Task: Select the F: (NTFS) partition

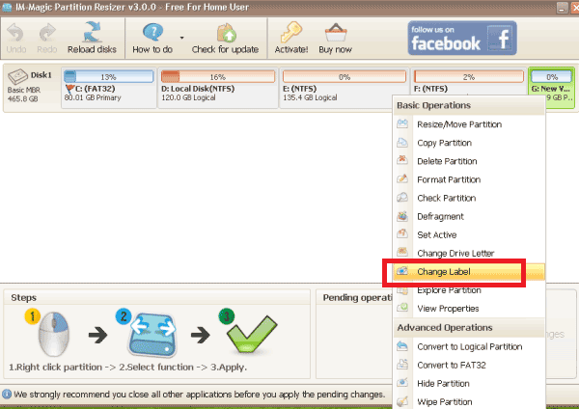Action: point(468,80)
